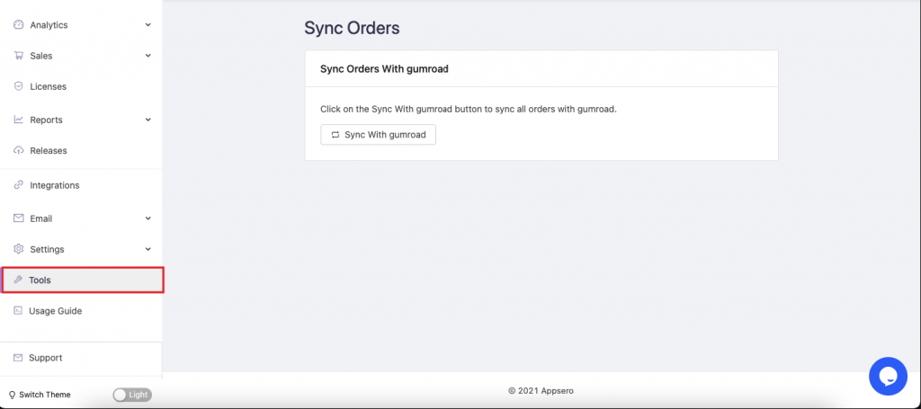The image size is (921, 409).
Task: Click the Sync With gumroad button
Action: 379,134
